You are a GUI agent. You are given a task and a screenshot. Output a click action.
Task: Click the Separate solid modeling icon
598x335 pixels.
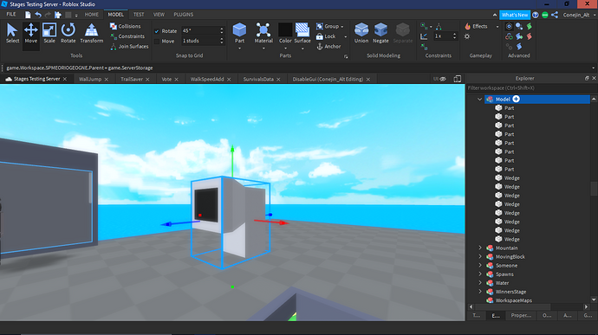click(x=402, y=30)
